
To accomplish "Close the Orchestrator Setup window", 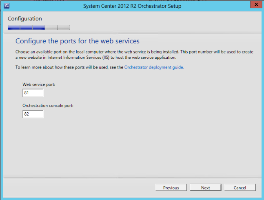I will click(x=255, y=5).
